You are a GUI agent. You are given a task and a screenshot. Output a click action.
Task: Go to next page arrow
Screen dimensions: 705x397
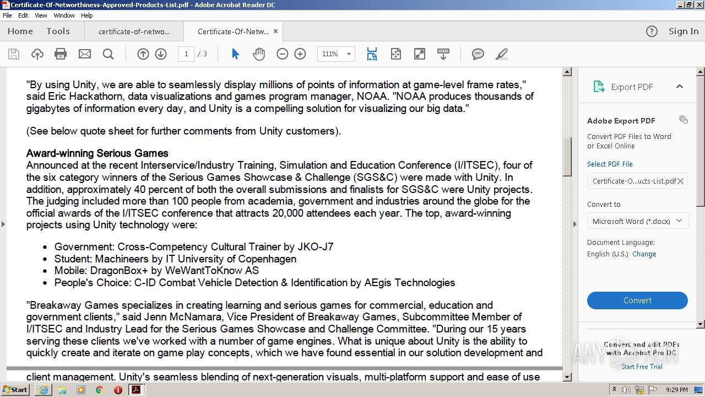pos(161,54)
